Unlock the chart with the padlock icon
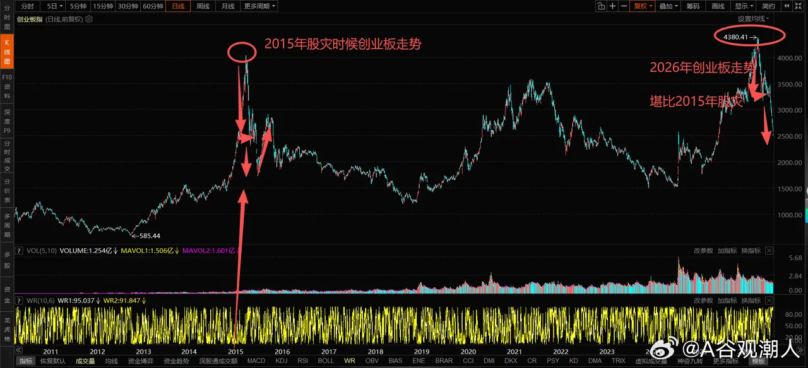This screenshot has height=368, width=808. coord(602,6)
